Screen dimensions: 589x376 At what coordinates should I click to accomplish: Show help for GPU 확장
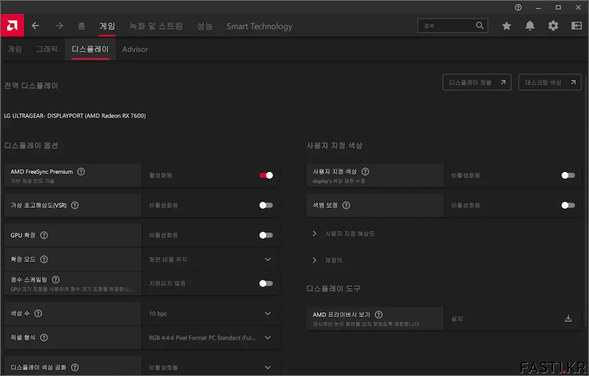pos(44,235)
